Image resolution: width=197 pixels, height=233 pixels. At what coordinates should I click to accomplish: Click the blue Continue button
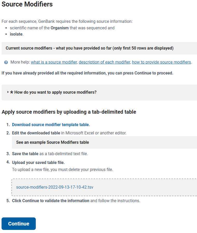tap(19, 224)
